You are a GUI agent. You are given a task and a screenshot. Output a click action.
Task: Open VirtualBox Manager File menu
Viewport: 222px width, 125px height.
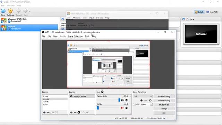pyautogui.click(x=3, y=6)
